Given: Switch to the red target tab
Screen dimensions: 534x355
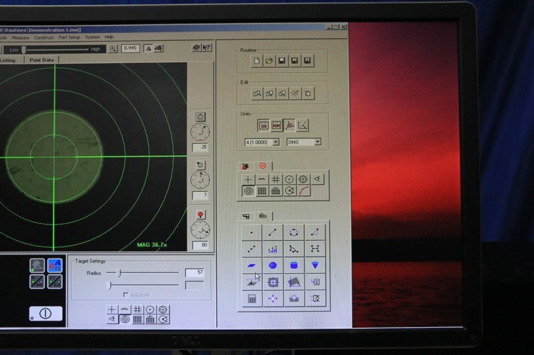Looking at the screenshot, I should click(x=262, y=166).
